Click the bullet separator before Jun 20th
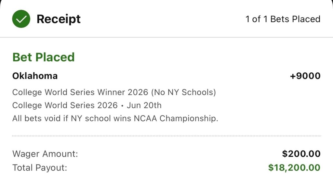 pos(122,106)
